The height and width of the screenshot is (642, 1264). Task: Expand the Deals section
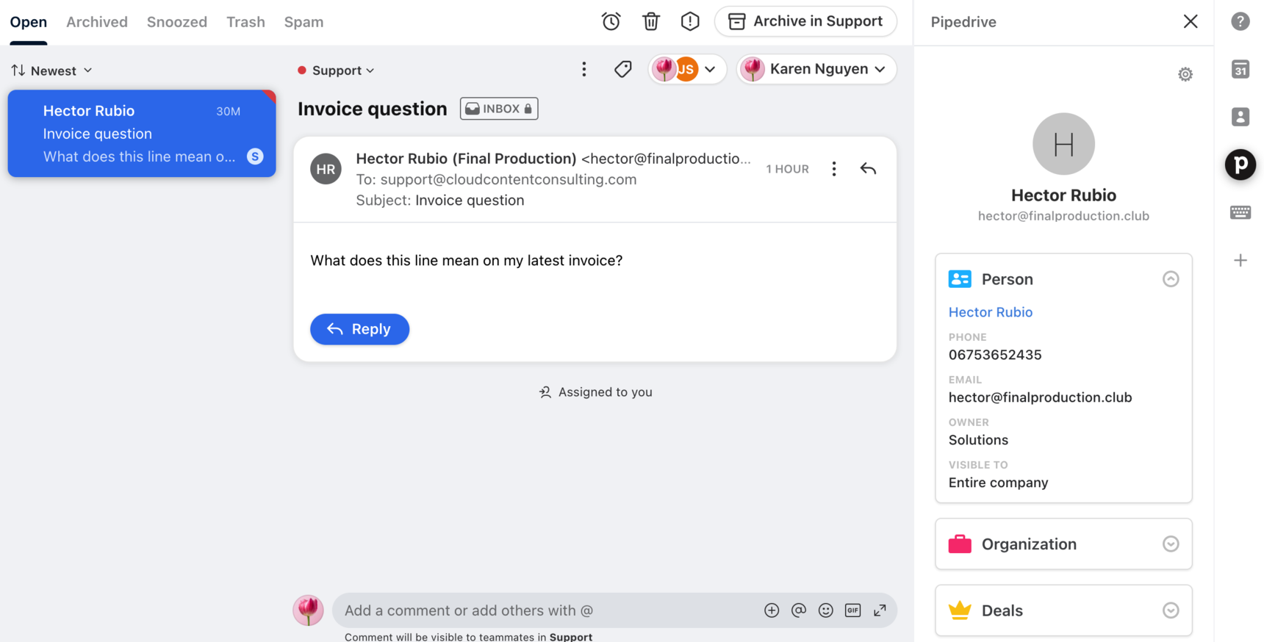tap(1171, 610)
